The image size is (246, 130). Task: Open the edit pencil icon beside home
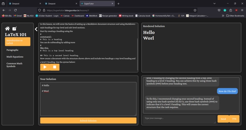(x=14, y=29)
